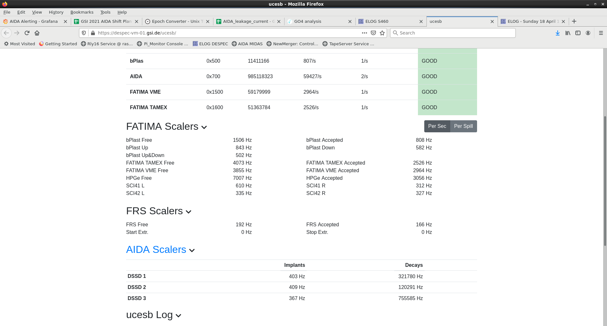Switch to ELOG - Sunday 18 April tab
This screenshot has width=607, height=326.
(x=533, y=22)
